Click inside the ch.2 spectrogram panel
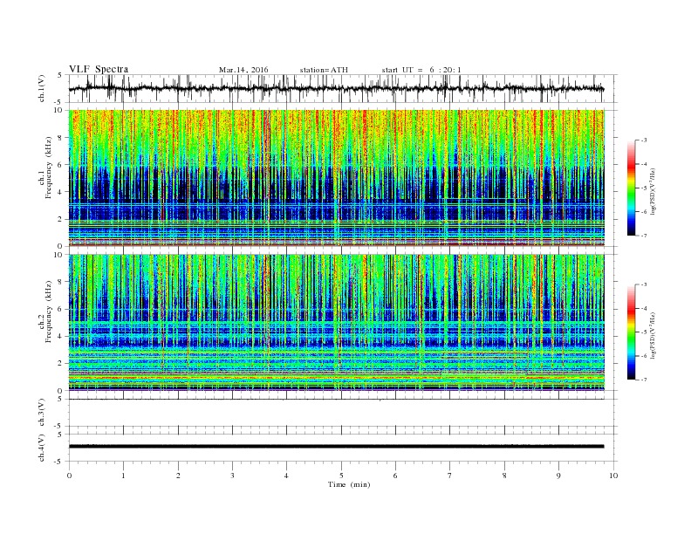The image size is (691, 534). [336, 322]
